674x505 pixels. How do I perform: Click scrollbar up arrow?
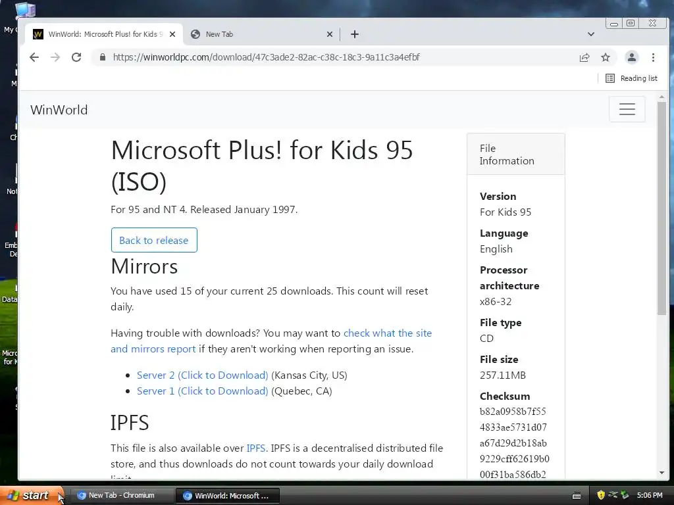pyautogui.click(x=661, y=97)
